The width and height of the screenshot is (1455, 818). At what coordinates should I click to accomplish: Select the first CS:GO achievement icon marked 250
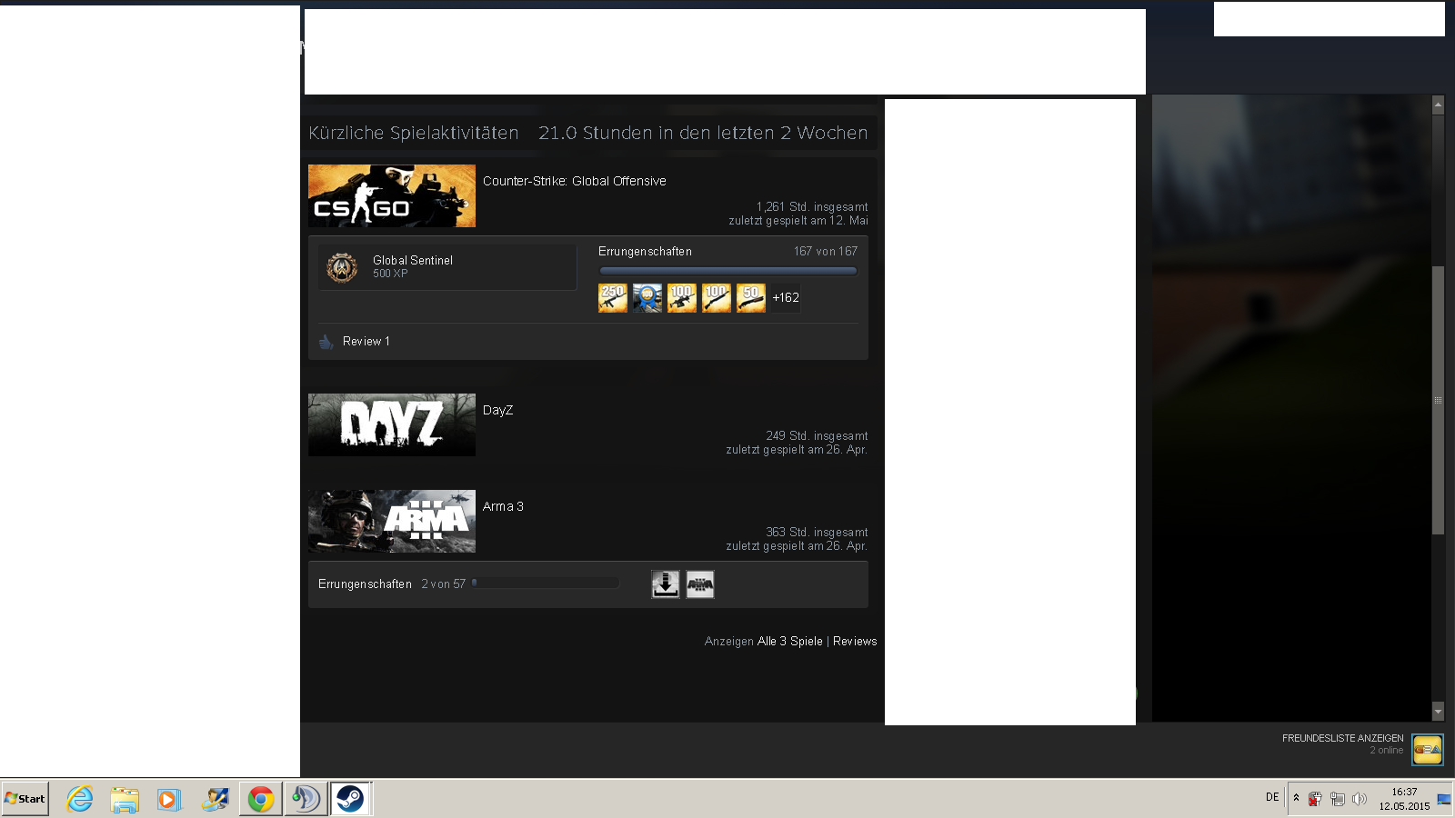click(613, 298)
